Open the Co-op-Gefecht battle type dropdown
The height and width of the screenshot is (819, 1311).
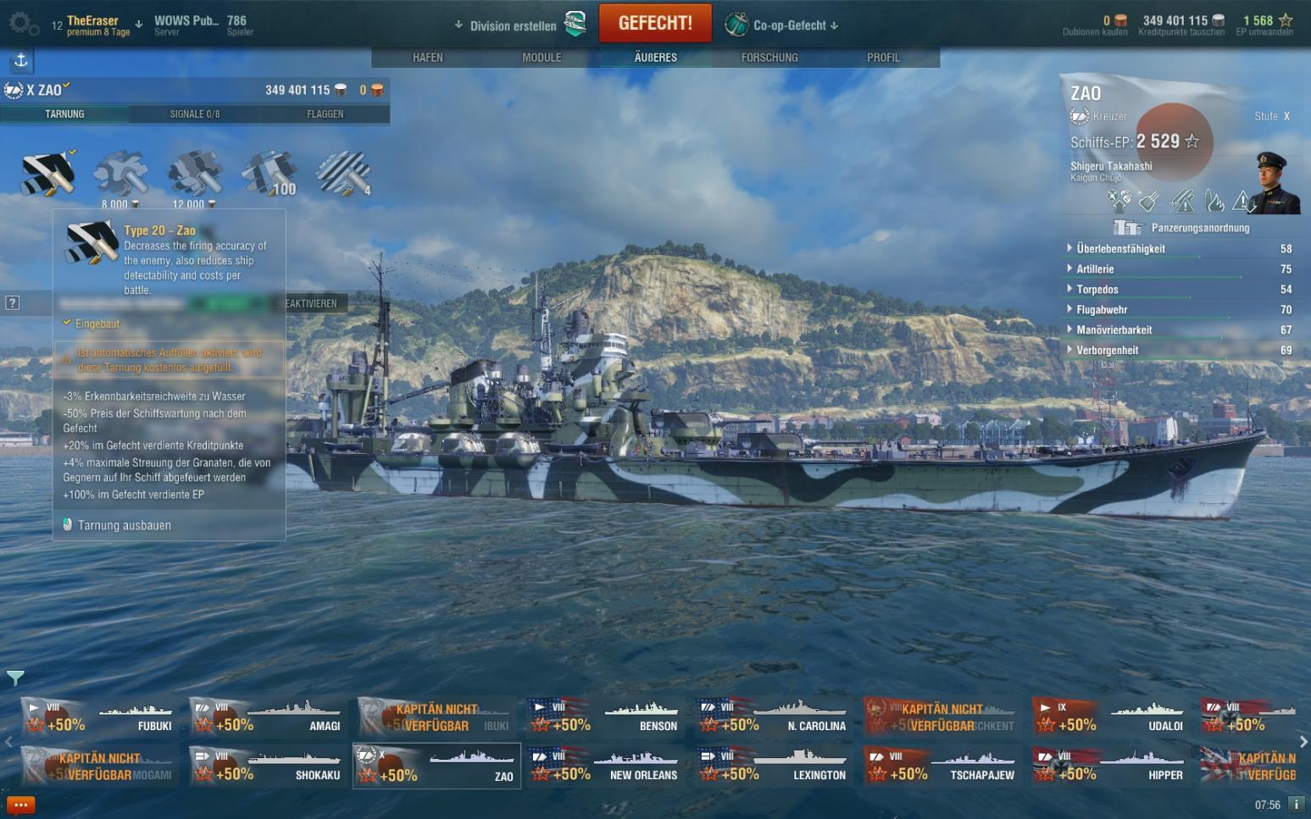click(x=782, y=25)
